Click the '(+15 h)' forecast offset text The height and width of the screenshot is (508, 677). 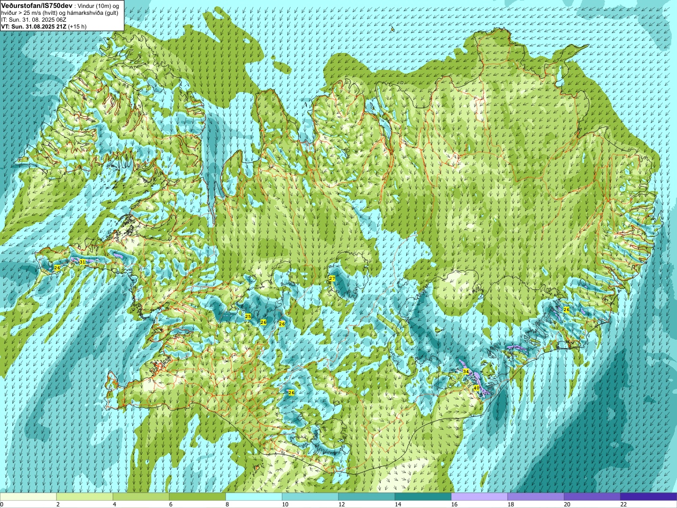coord(77,26)
